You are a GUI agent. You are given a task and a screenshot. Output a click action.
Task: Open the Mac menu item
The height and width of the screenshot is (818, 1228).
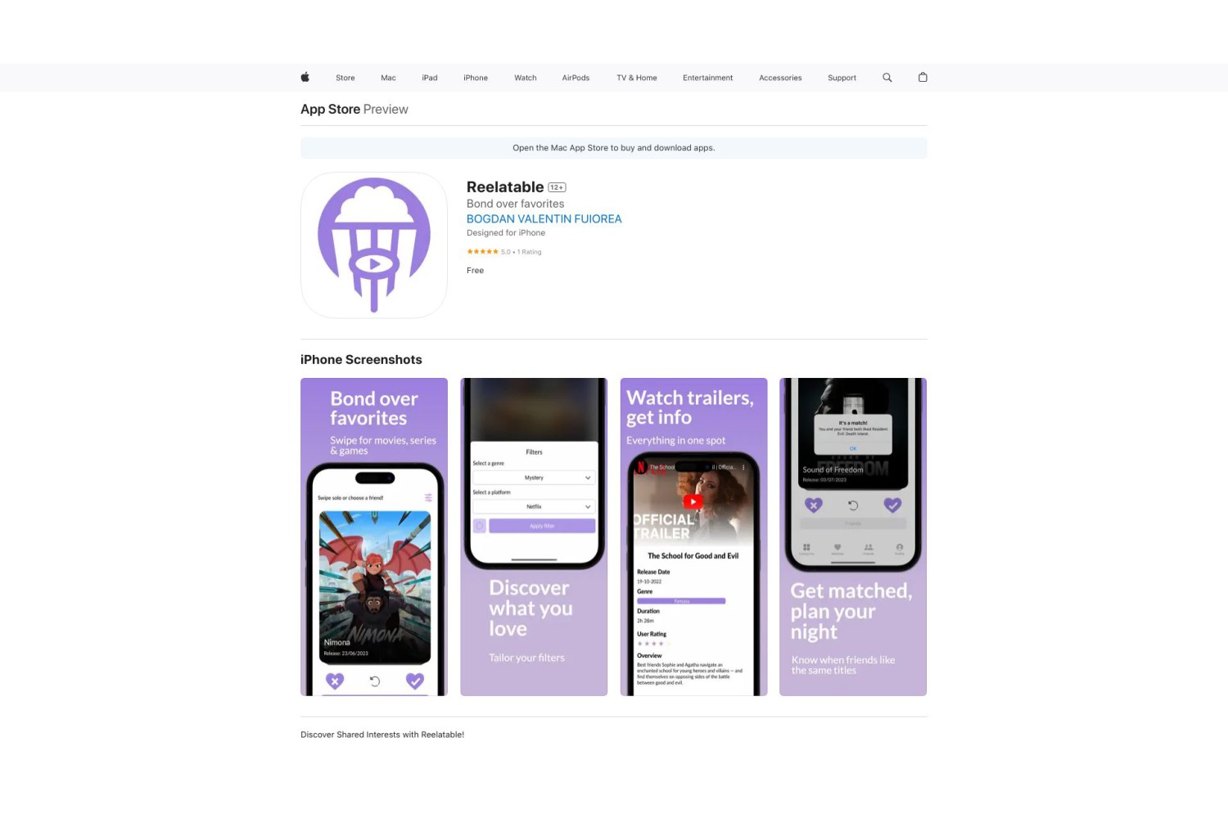point(388,78)
